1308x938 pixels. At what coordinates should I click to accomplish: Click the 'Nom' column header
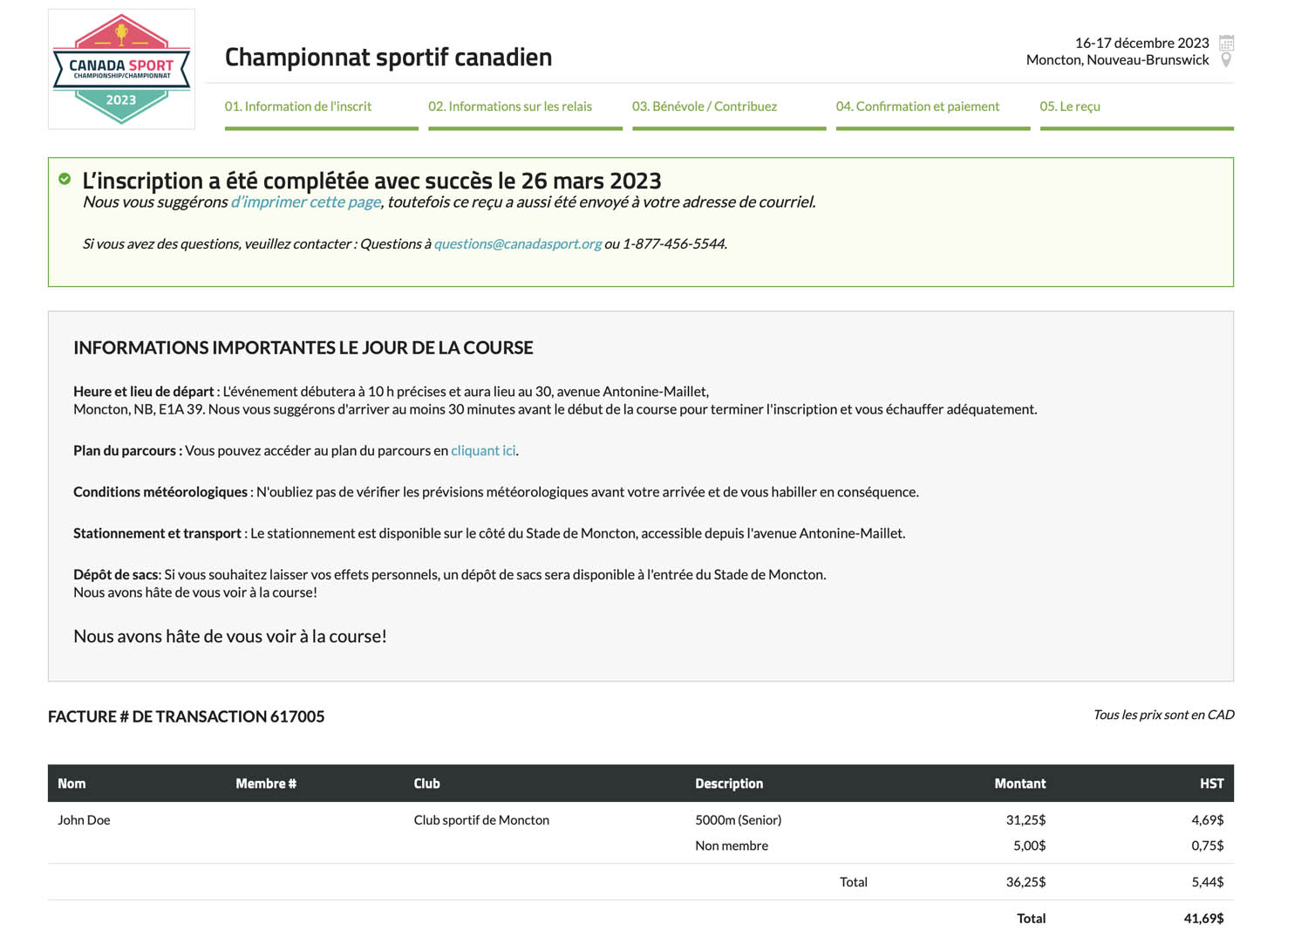click(x=72, y=784)
